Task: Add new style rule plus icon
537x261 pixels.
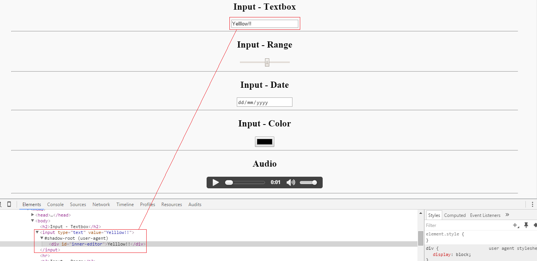Action: 516,225
